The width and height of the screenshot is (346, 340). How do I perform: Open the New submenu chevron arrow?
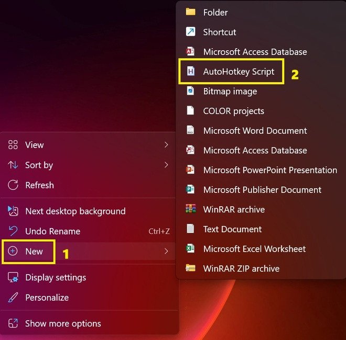pyautogui.click(x=166, y=251)
